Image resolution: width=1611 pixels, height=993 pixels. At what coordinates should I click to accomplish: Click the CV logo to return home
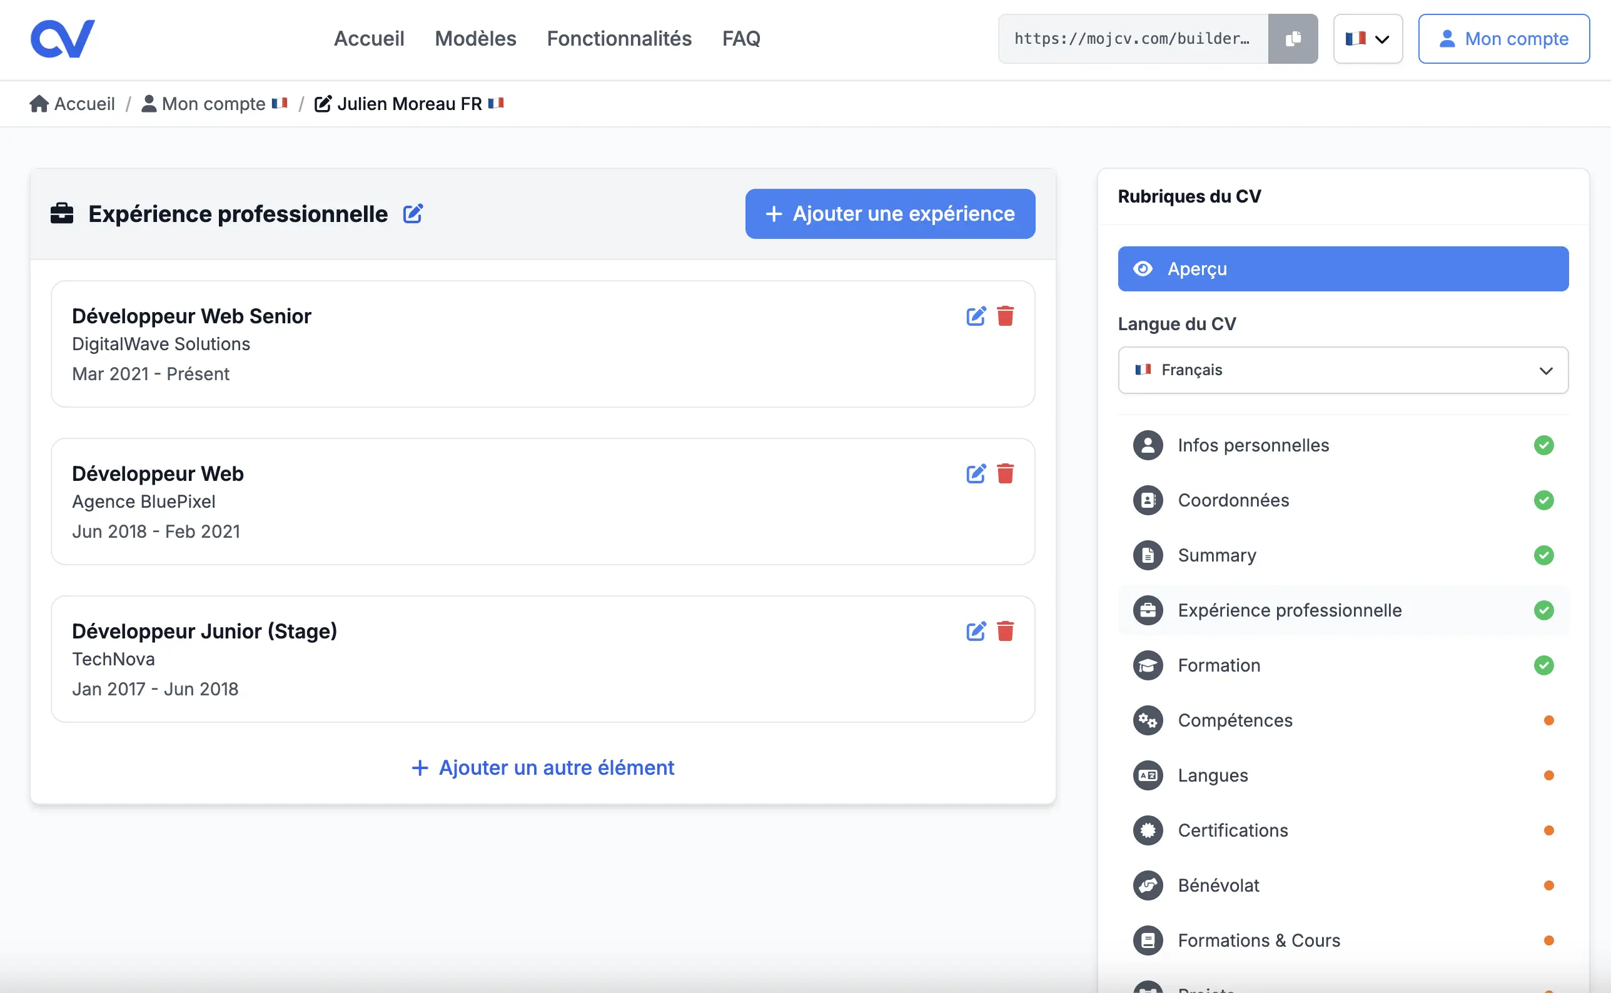click(x=63, y=38)
